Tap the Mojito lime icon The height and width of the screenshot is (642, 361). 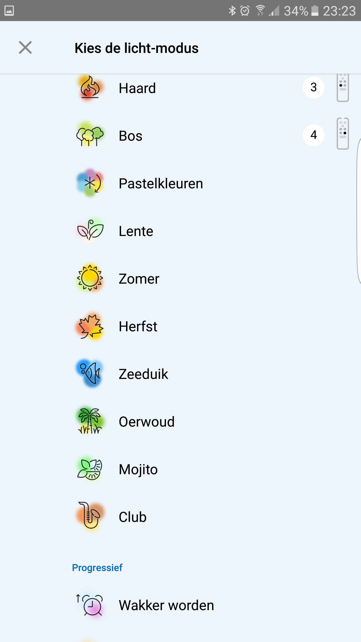click(90, 469)
